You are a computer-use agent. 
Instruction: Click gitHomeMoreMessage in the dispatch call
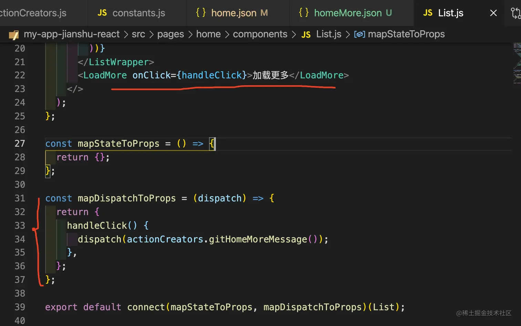[258, 239]
